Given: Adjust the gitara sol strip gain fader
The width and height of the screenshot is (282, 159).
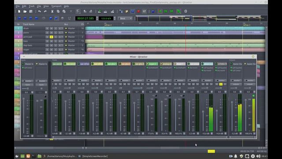Looking at the screenshot, I should click(x=203, y=112).
